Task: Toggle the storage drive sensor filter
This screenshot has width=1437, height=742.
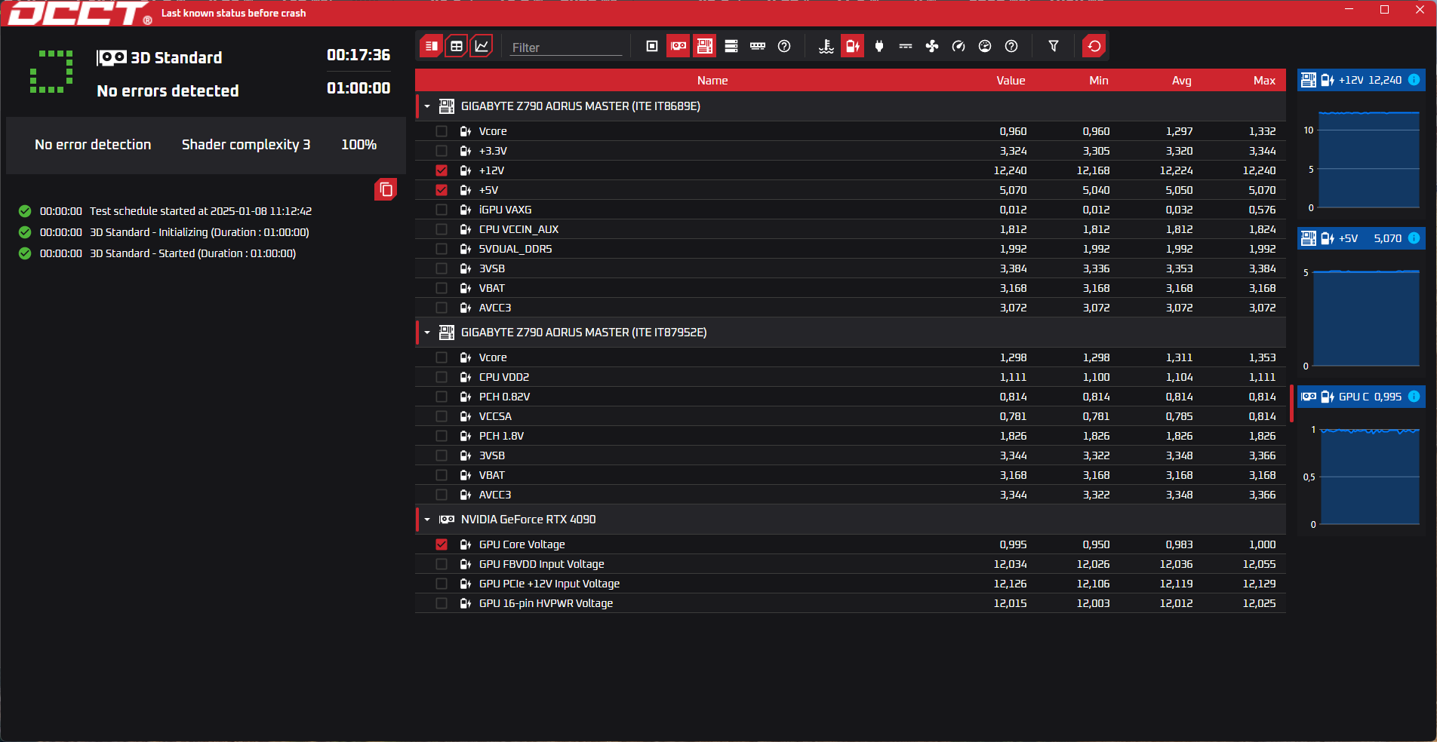Action: (731, 46)
